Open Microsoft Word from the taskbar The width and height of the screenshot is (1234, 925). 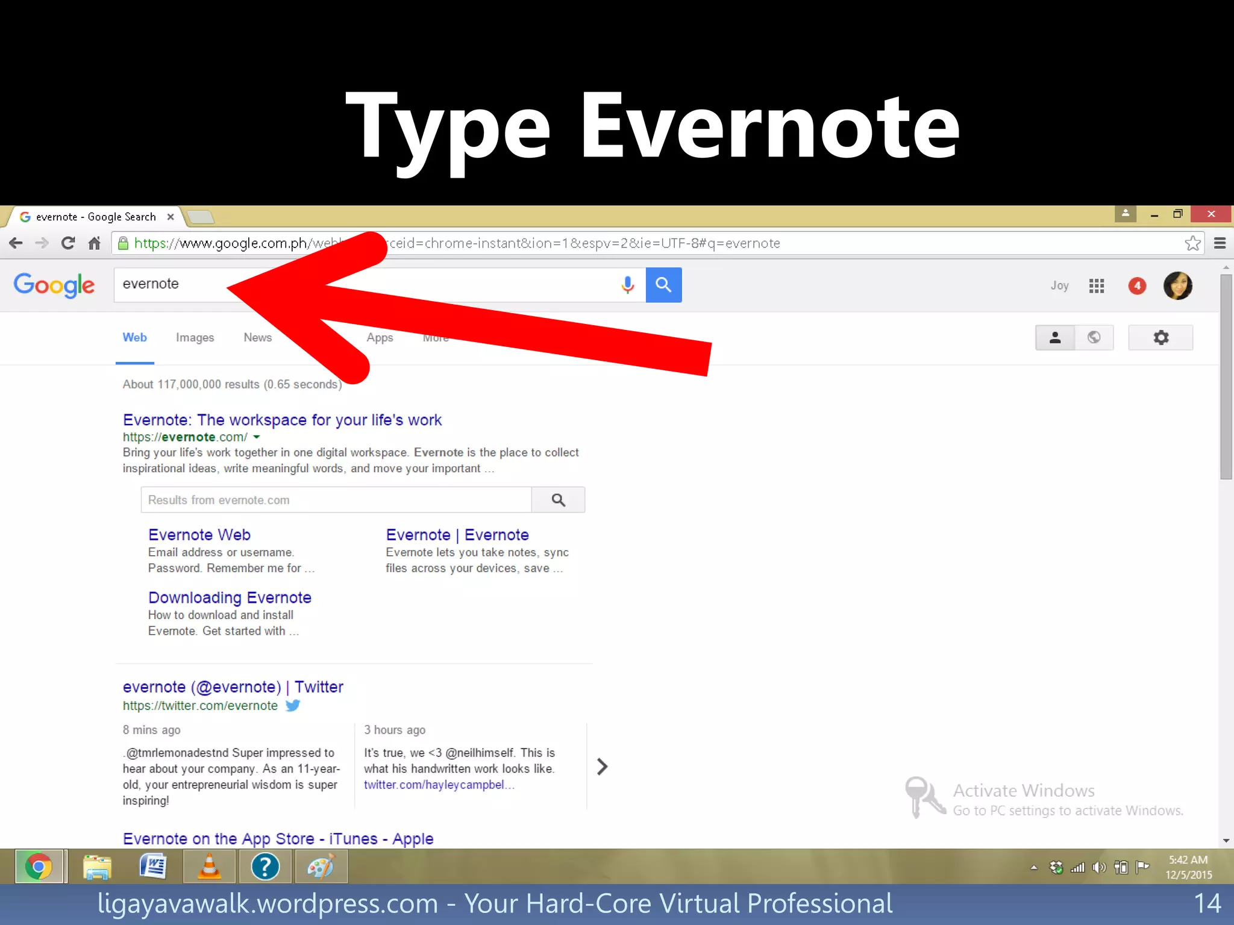[153, 867]
